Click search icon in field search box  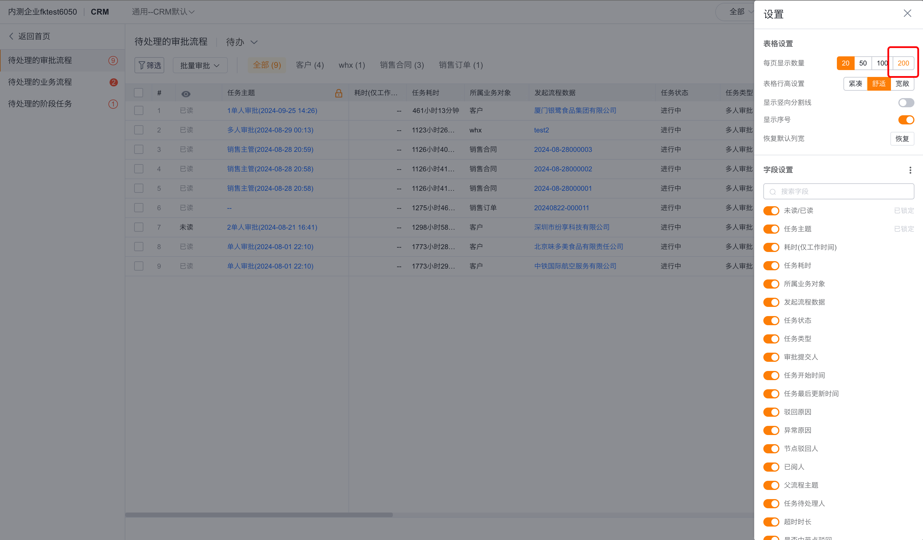coord(773,192)
